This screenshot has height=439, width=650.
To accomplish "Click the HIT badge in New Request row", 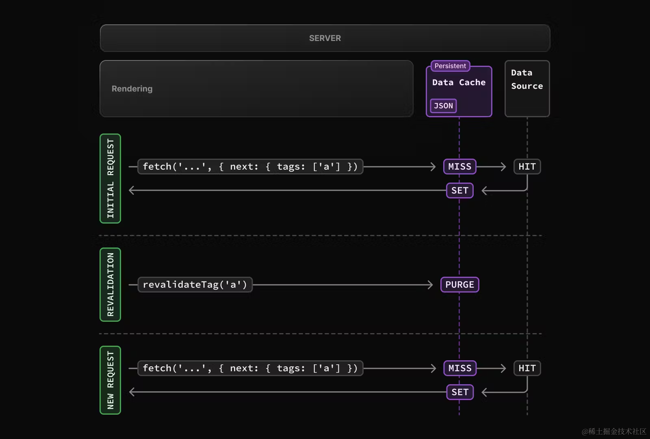I will coord(527,368).
